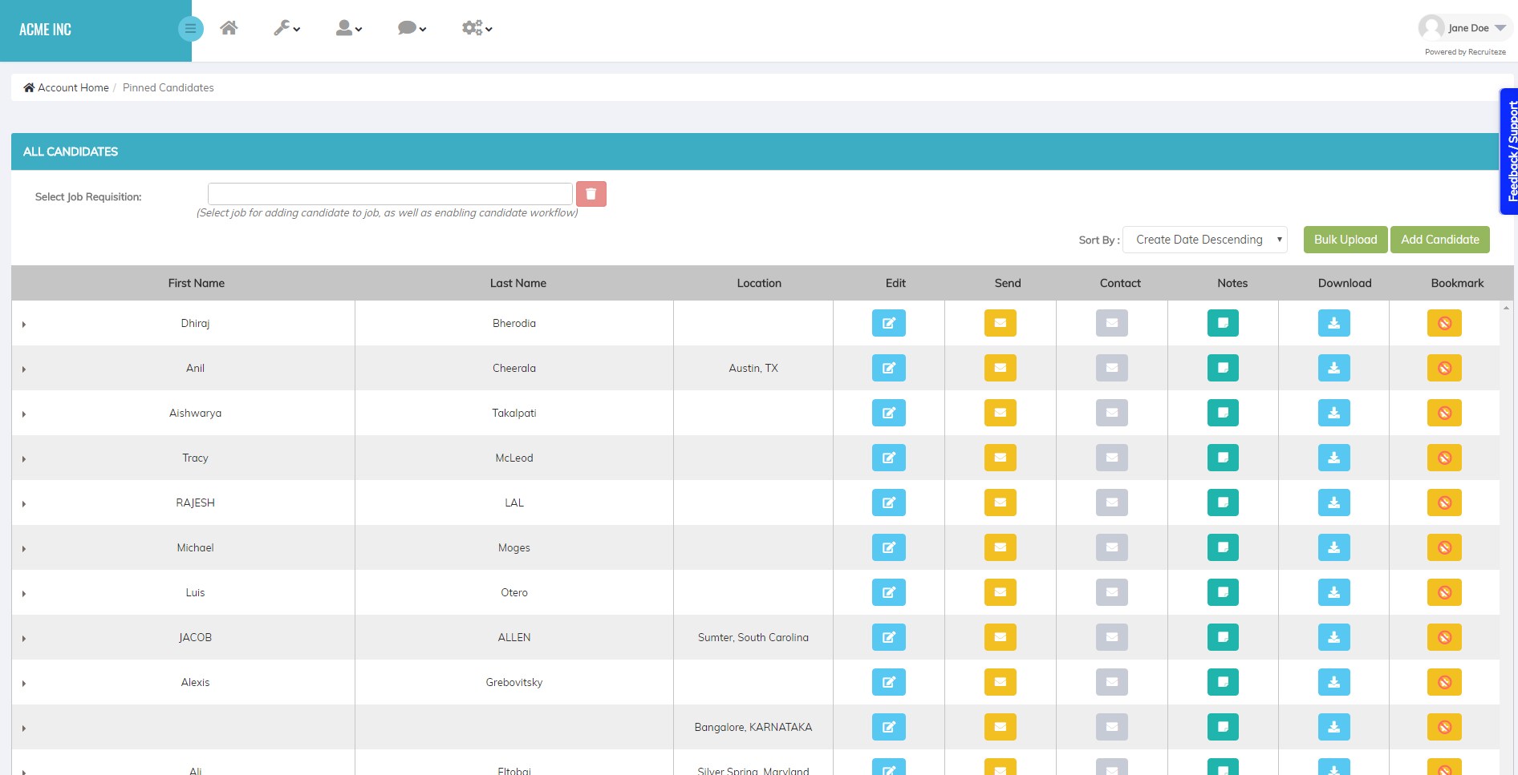Open the edit form for candidate Dhiraj Bherodia
1518x775 pixels.
coord(889,323)
